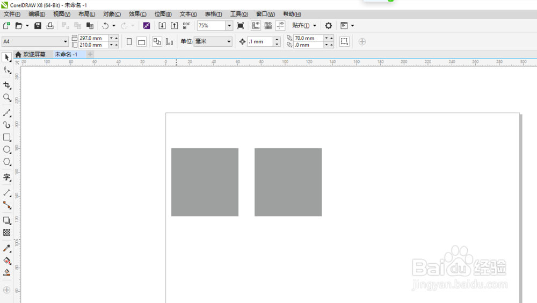Select the Freehand tool
This screenshot has width=537, height=303.
6,113
